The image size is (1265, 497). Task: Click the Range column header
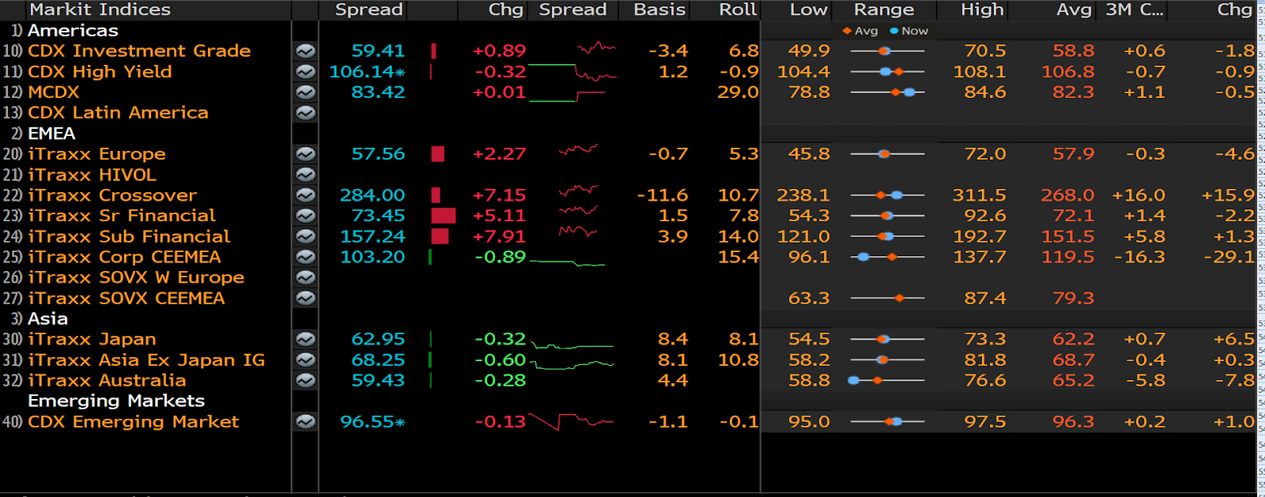pyautogui.click(x=884, y=9)
